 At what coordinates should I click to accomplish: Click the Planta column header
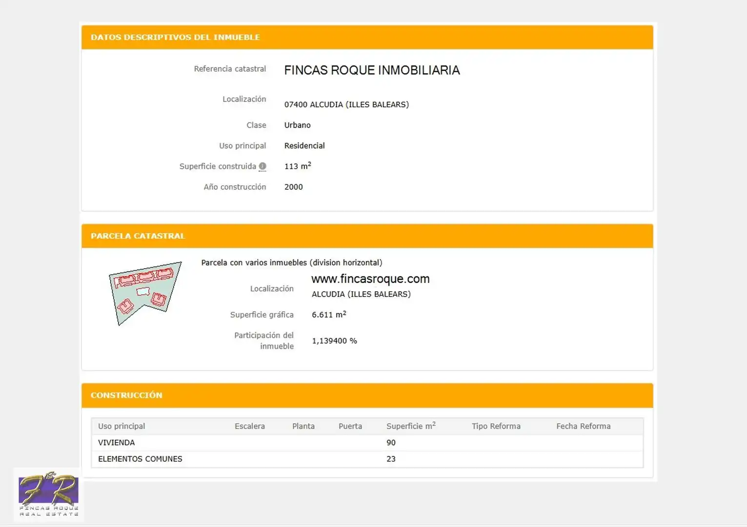click(303, 426)
